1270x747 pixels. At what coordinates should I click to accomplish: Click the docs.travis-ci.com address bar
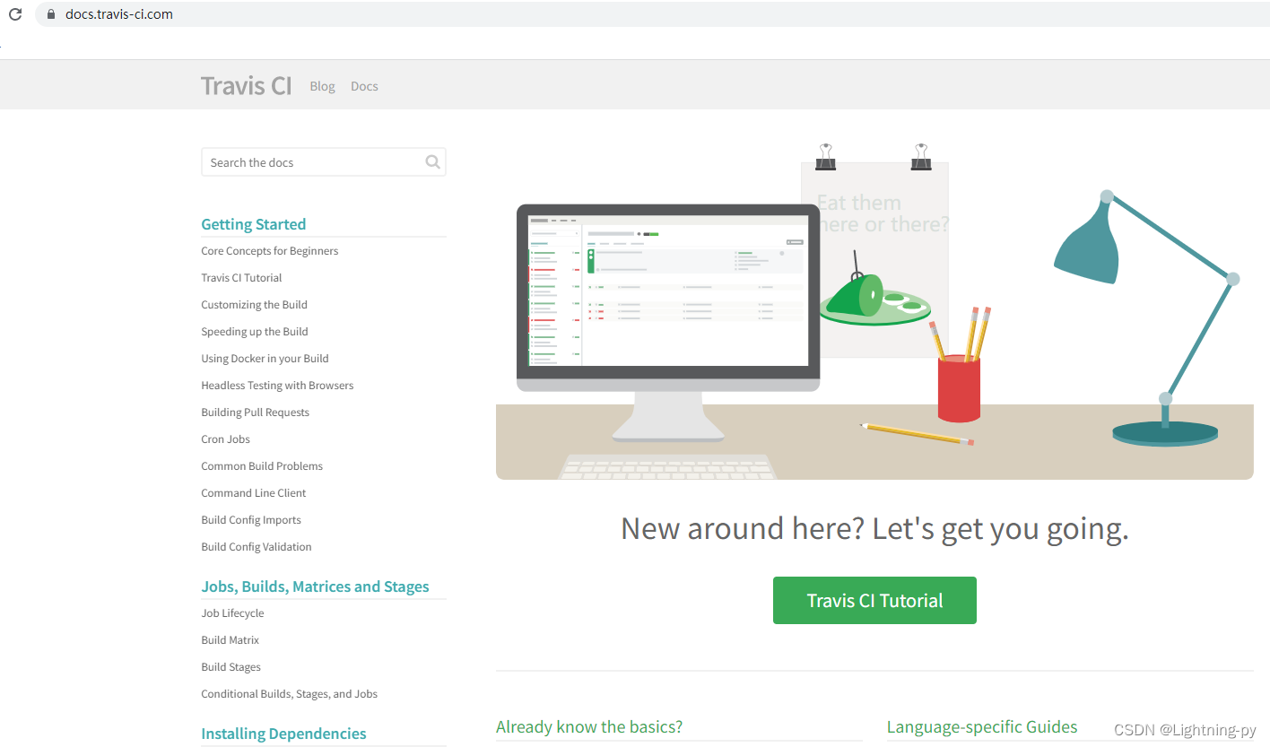(650, 14)
